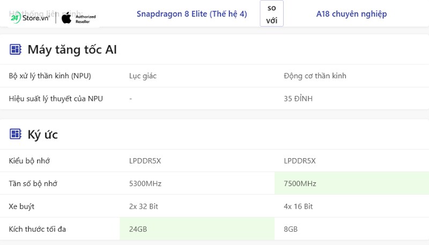Click A18's LPDDR5X memory type value
The width and height of the screenshot is (429, 245).
coord(300,161)
